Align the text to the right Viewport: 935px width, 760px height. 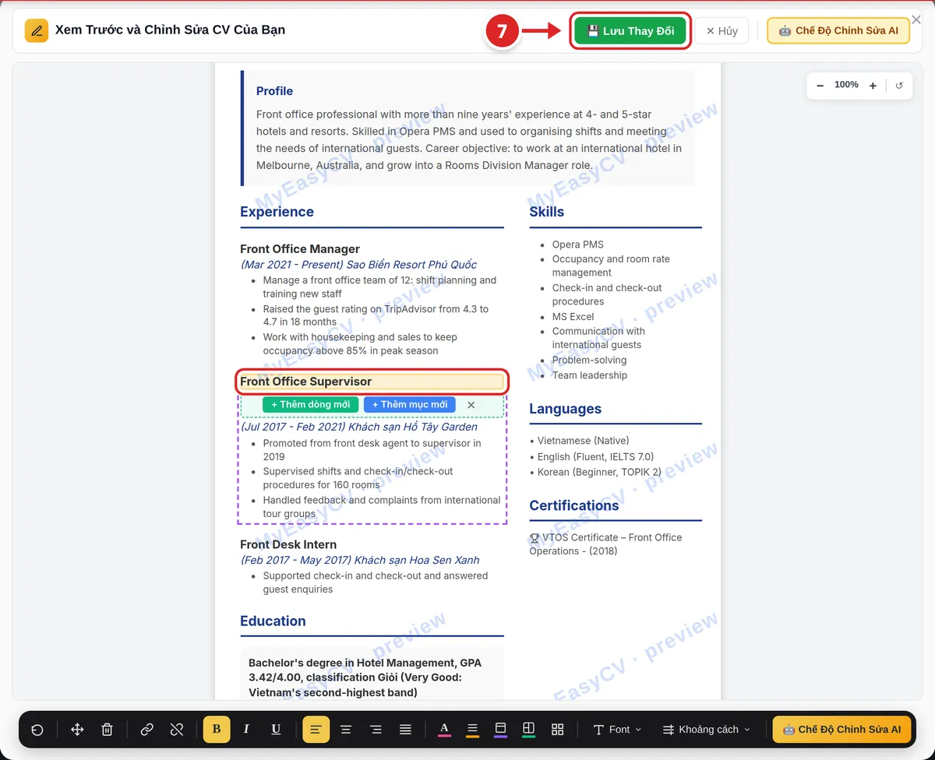376,730
